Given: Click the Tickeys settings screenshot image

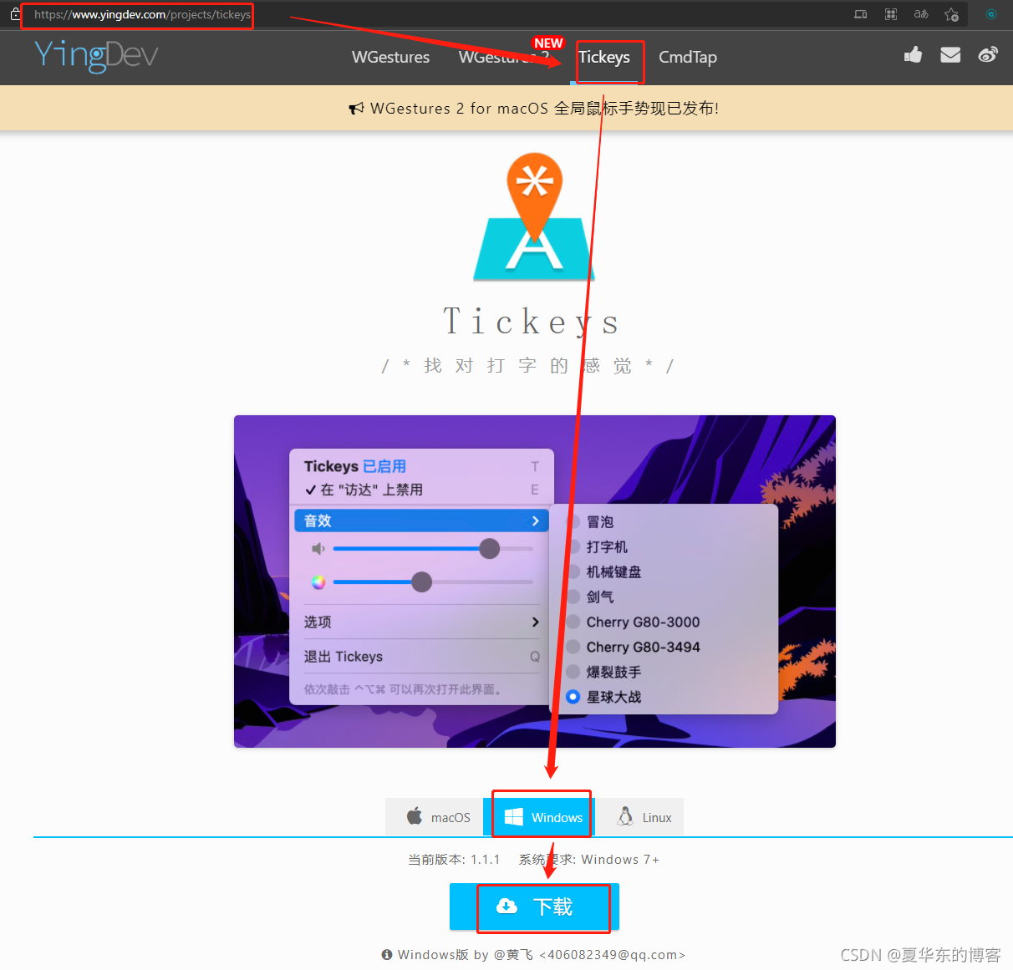Looking at the screenshot, I should [535, 581].
